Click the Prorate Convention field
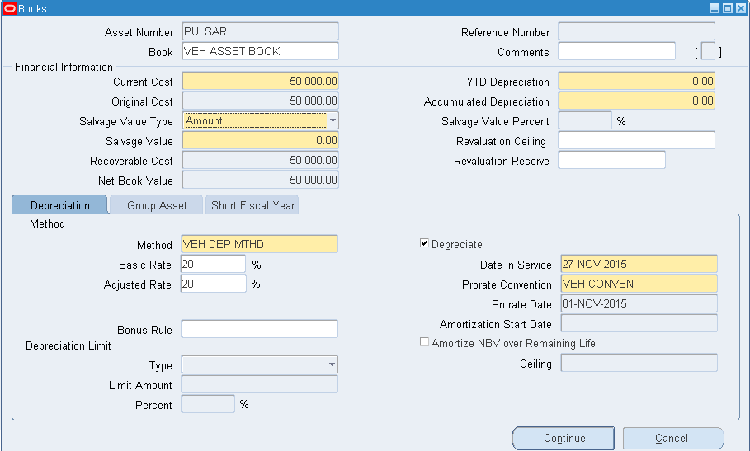This screenshot has width=750, height=451. 638,284
